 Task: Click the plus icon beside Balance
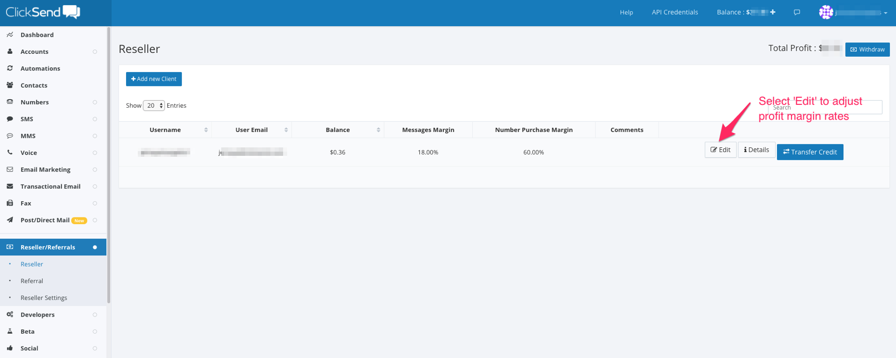click(773, 12)
